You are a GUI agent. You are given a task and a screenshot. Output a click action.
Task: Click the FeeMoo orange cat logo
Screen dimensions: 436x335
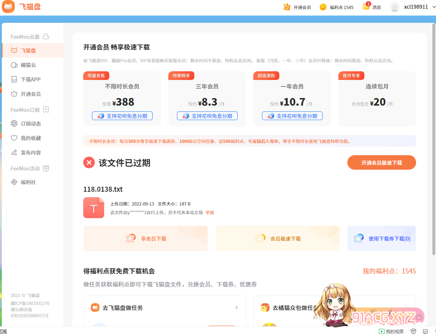[8, 7]
